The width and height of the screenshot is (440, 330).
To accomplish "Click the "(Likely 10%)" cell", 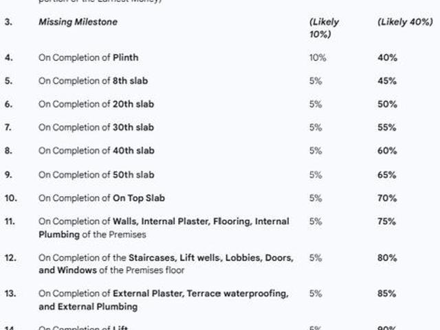I will (x=324, y=27).
